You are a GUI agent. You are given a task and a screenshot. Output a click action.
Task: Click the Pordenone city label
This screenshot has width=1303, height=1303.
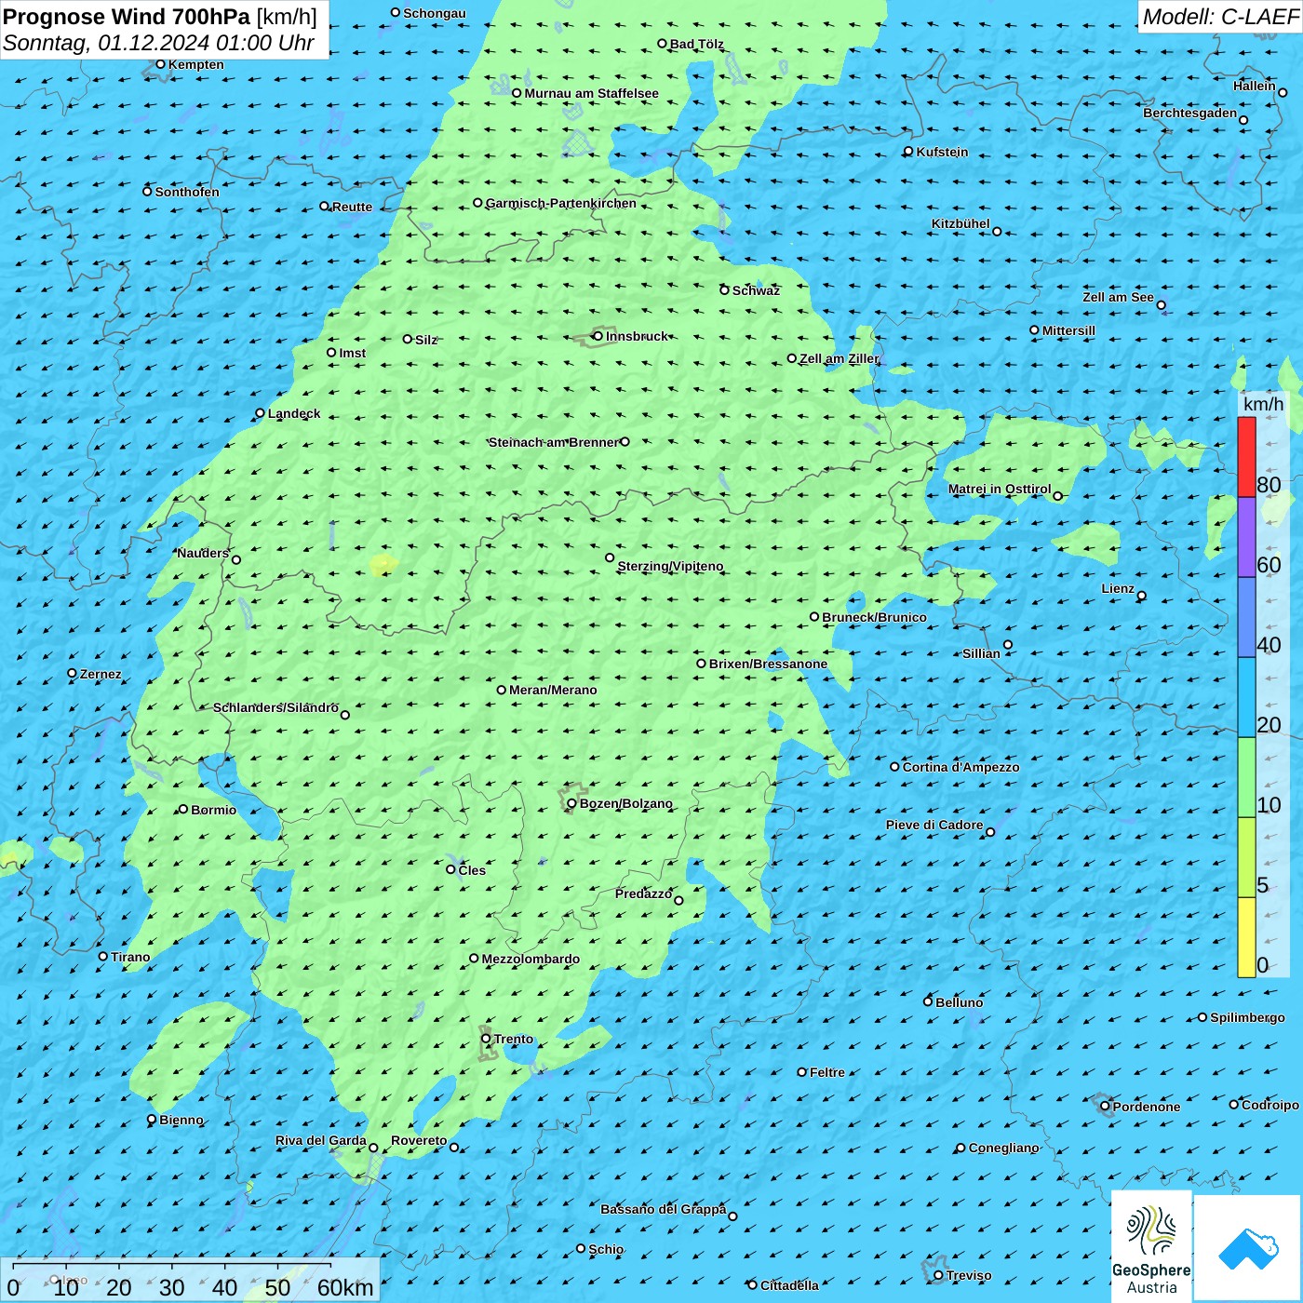(x=1146, y=1107)
